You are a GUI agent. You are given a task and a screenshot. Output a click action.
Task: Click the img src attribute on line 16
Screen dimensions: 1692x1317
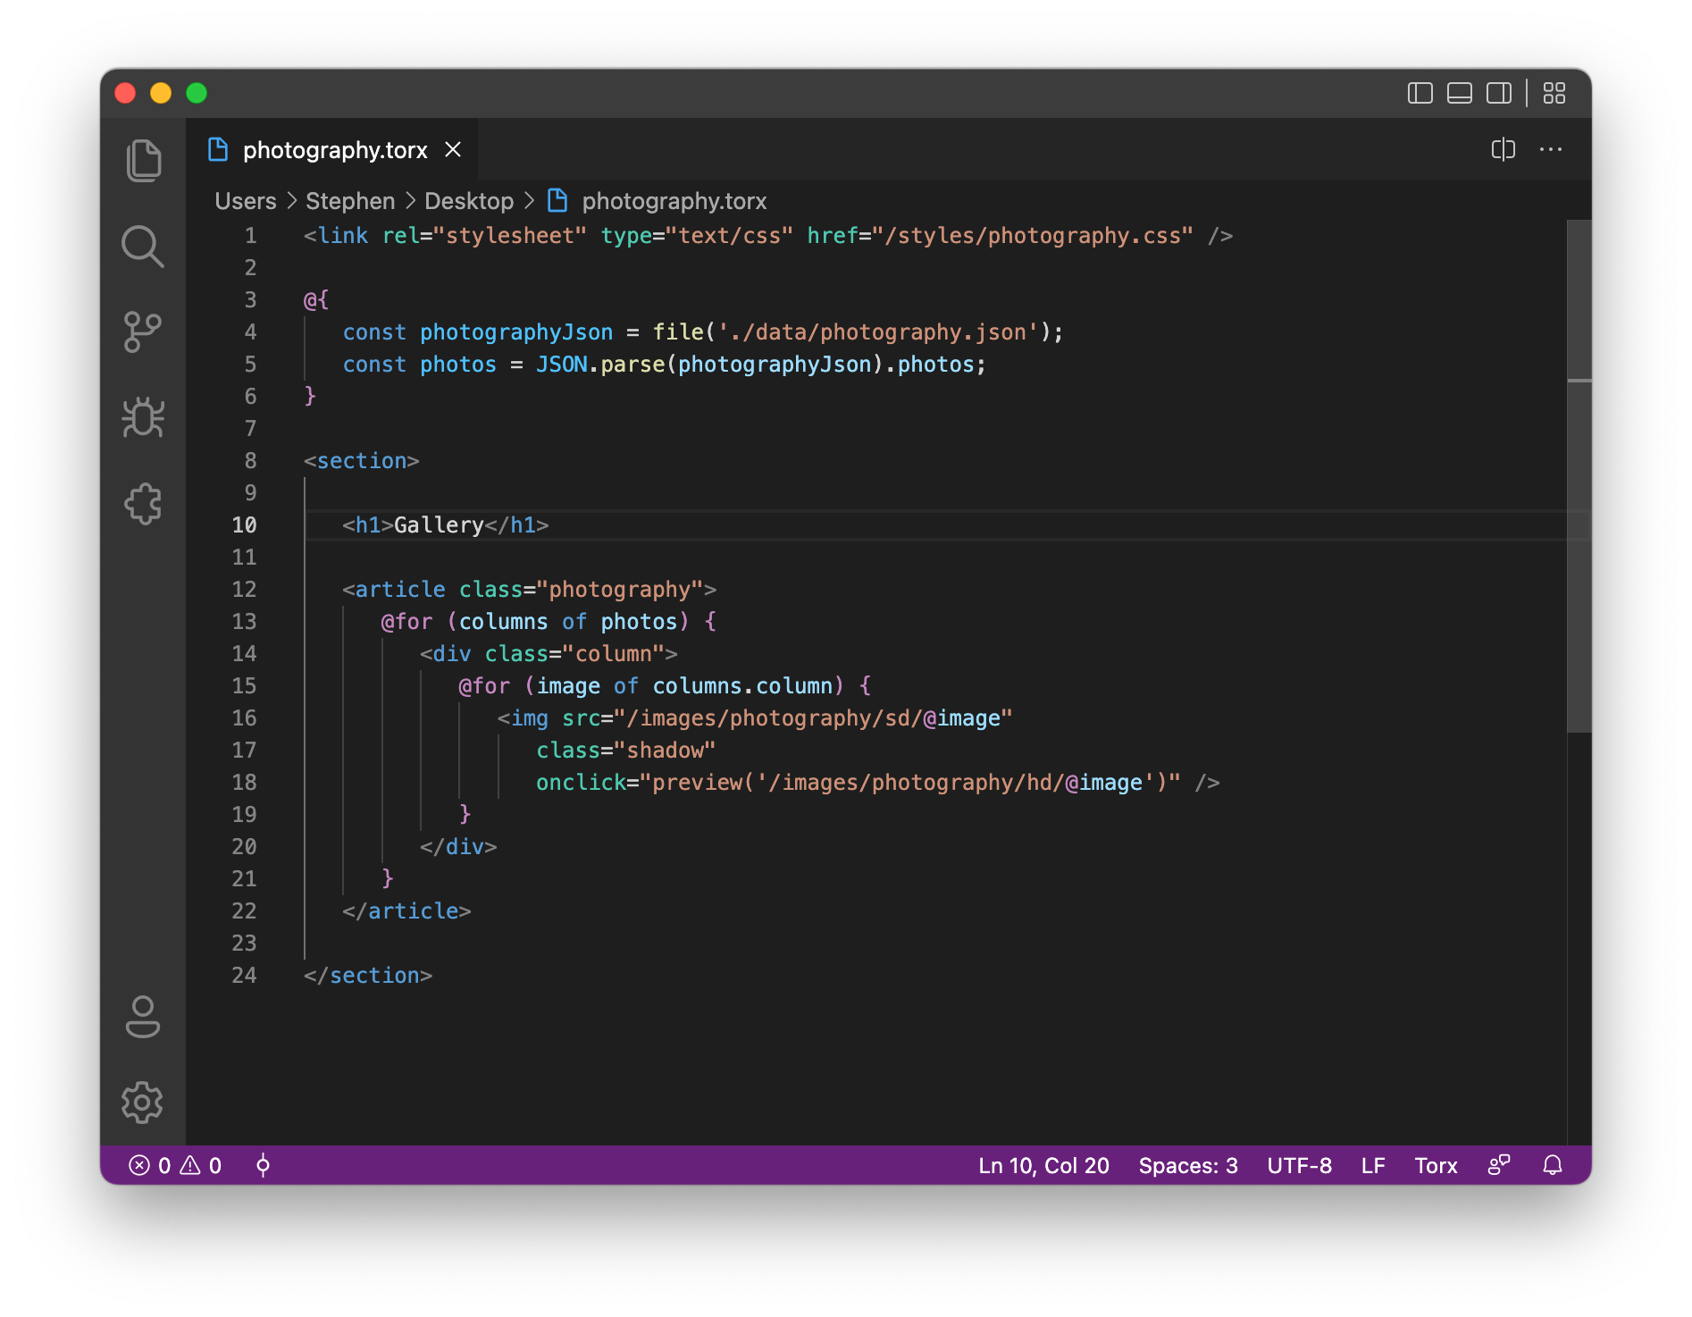(787, 718)
